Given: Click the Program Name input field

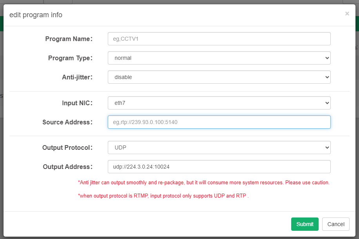Looking at the screenshot, I should tap(219, 39).
